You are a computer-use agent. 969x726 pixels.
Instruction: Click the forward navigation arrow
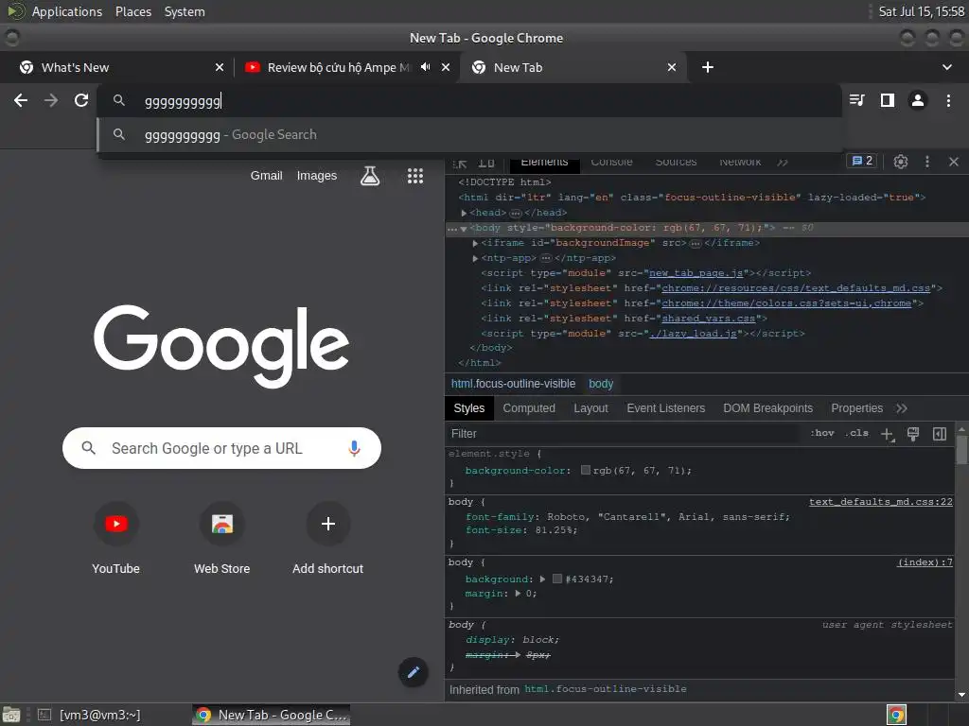51,100
